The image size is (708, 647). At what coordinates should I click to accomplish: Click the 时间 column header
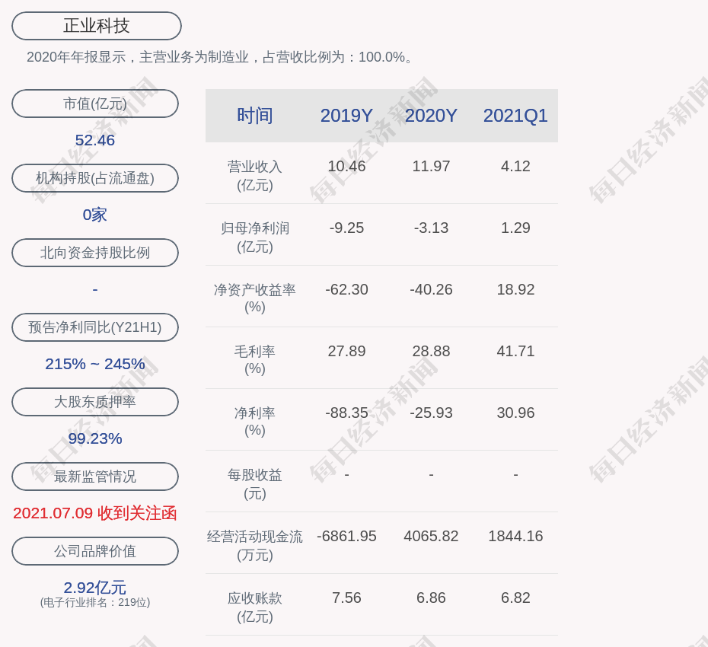point(255,116)
